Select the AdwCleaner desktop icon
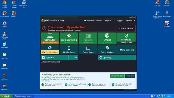This screenshot has width=174, height=98. 167,14
